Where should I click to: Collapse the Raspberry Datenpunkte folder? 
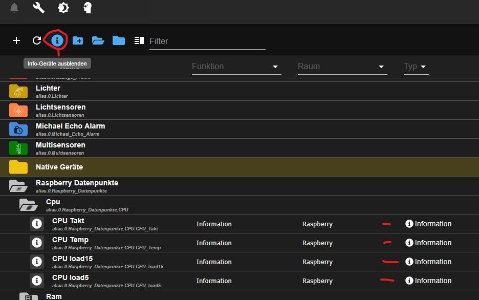pos(18,186)
